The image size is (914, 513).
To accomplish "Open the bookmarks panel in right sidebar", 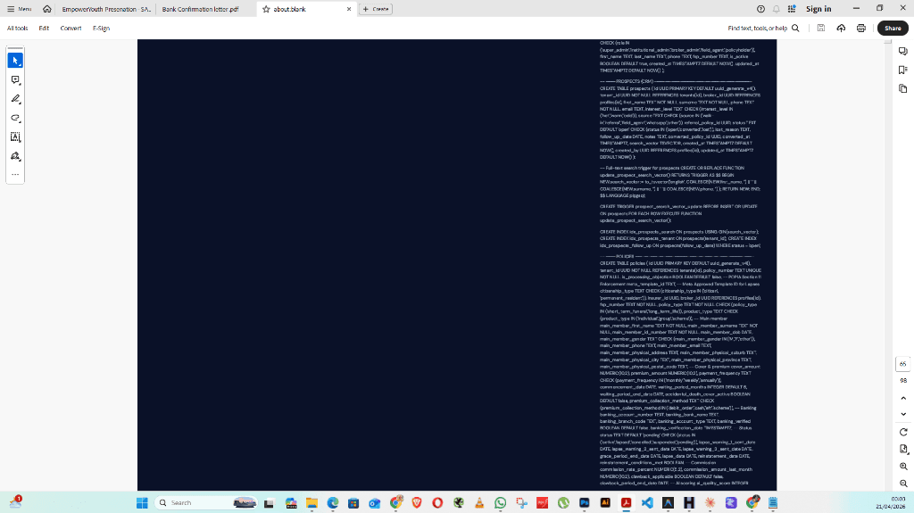I will pyautogui.click(x=902, y=69).
